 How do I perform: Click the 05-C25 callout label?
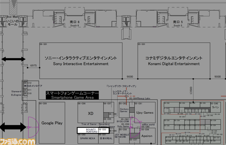[214, 131]
